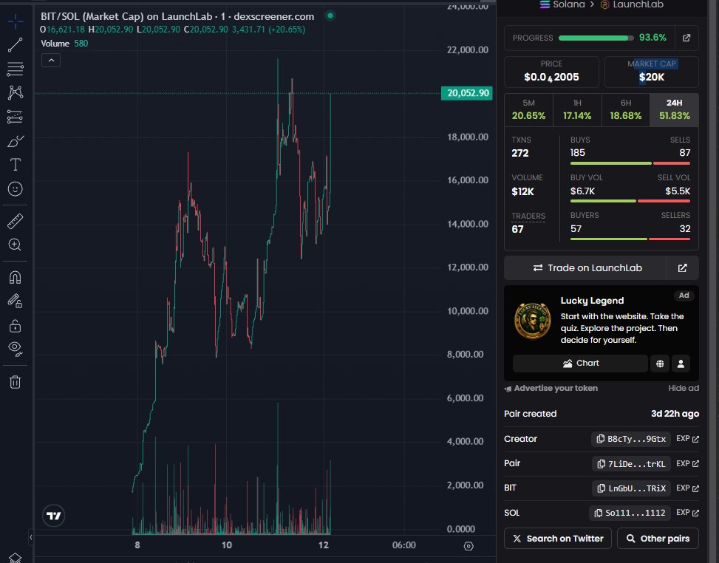
Task: Select the 1H timeframe tab
Action: (x=577, y=109)
